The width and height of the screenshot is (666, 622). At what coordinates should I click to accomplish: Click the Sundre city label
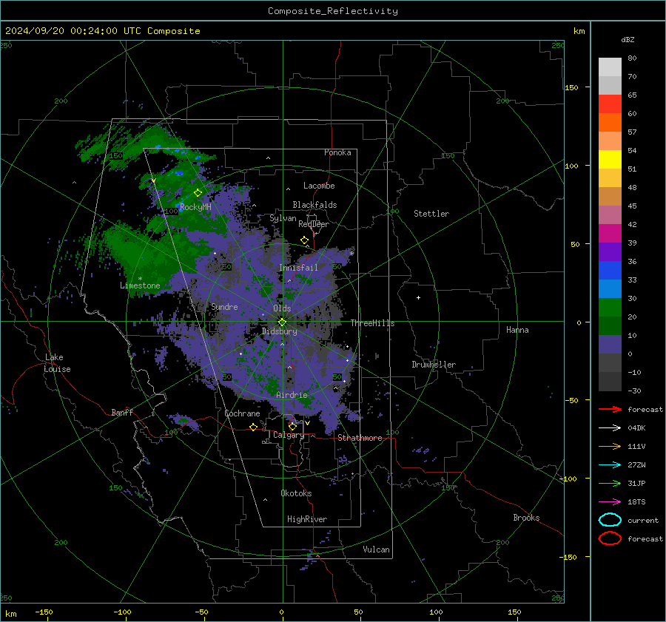pos(224,306)
